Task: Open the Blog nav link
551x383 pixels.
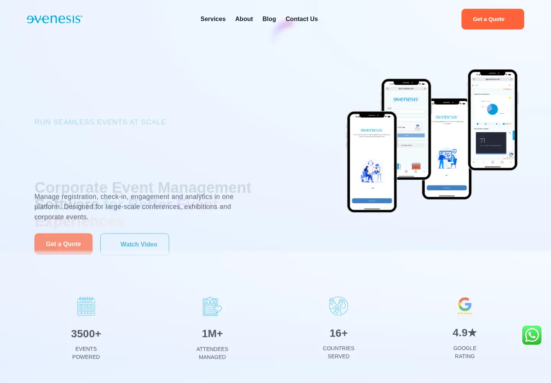Action: tap(269, 19)
